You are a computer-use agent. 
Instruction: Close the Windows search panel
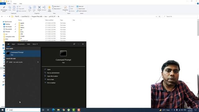click(83, 44)
